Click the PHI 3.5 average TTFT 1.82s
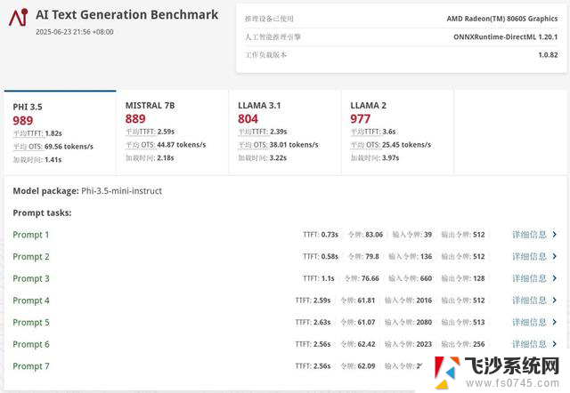The height and width of the screenshot is (393, 570). [53, 133]
